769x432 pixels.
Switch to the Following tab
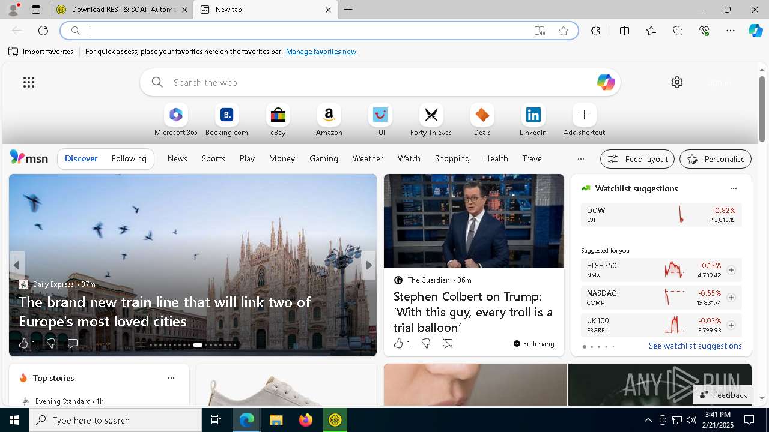click(129, 158)
